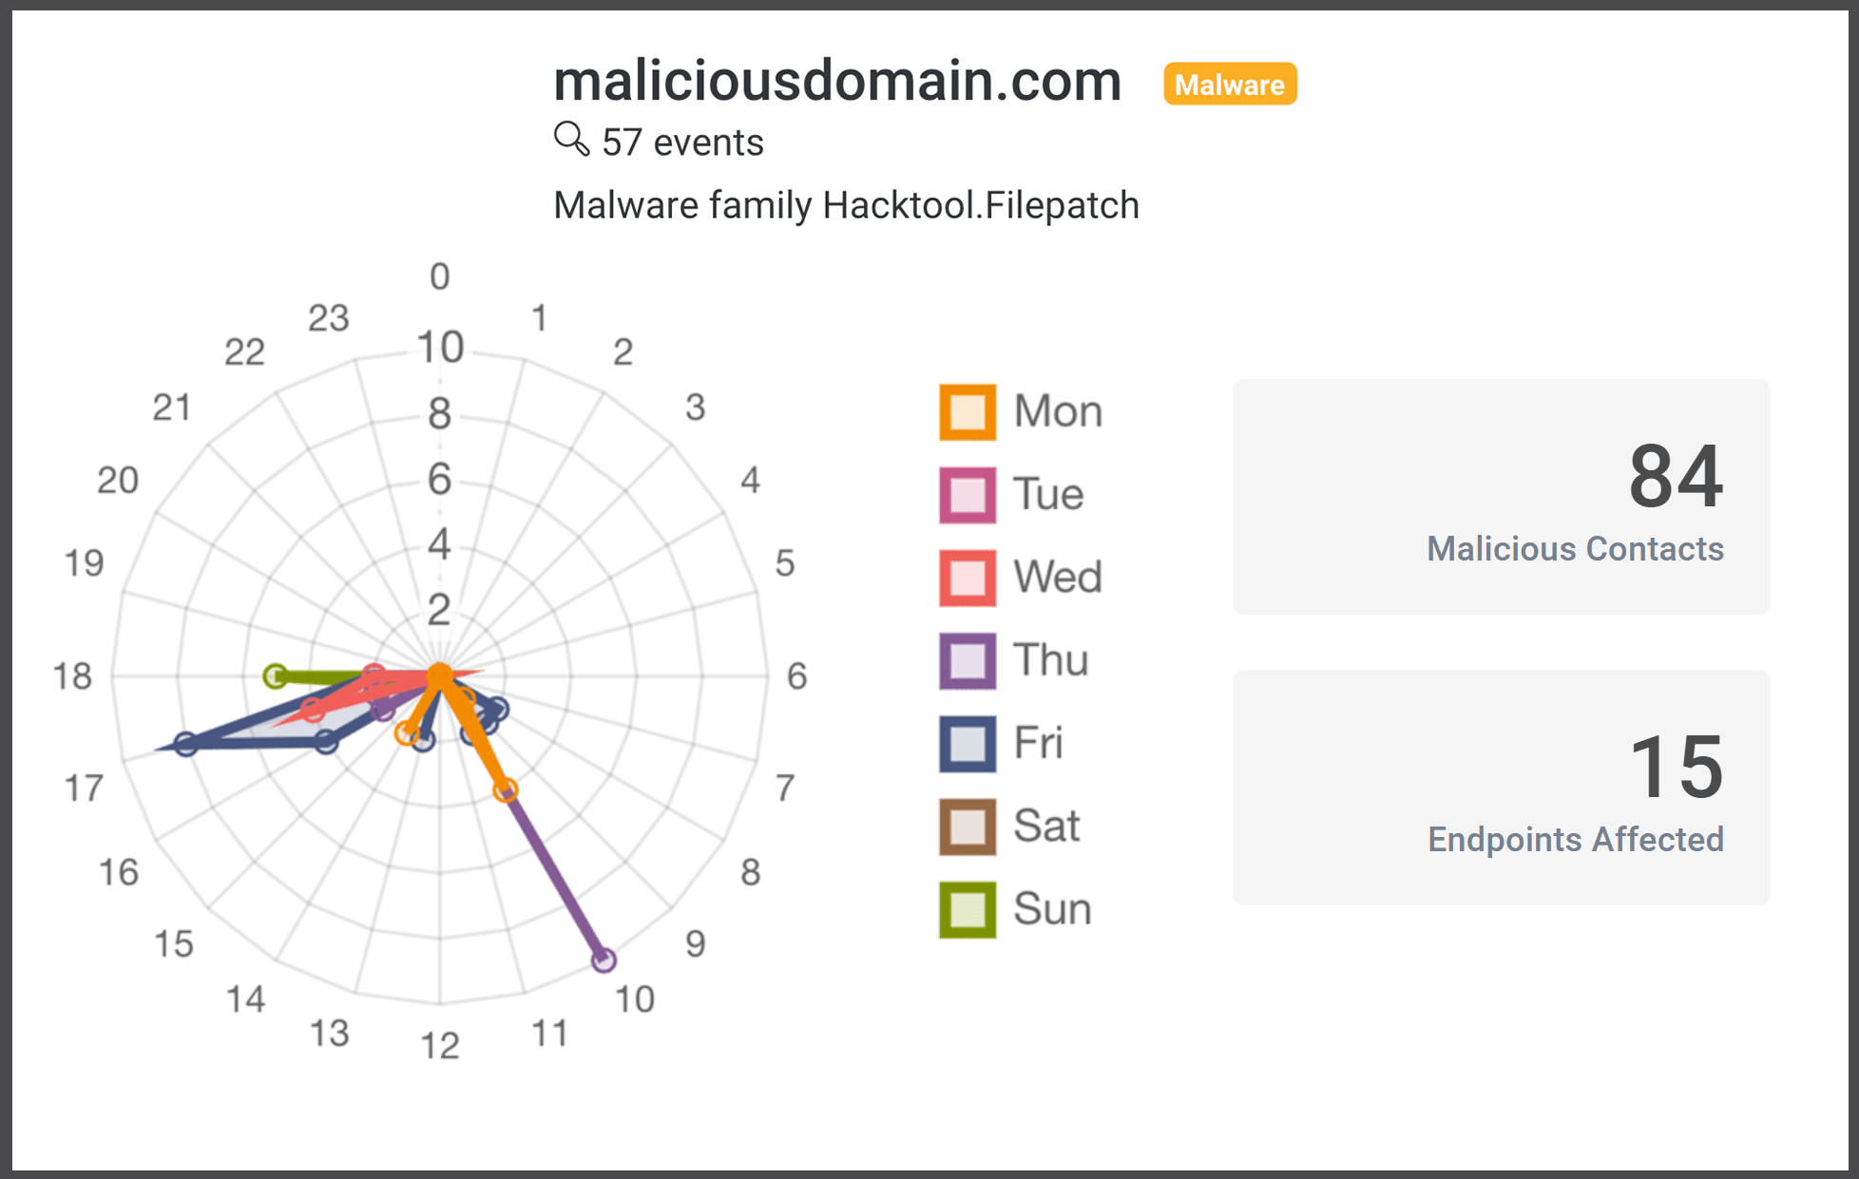Image resolution: width=1859 pixels, height=1179 pixels.
Task: Hide the Wed series via its swatch
Action: tap(968, 578)
